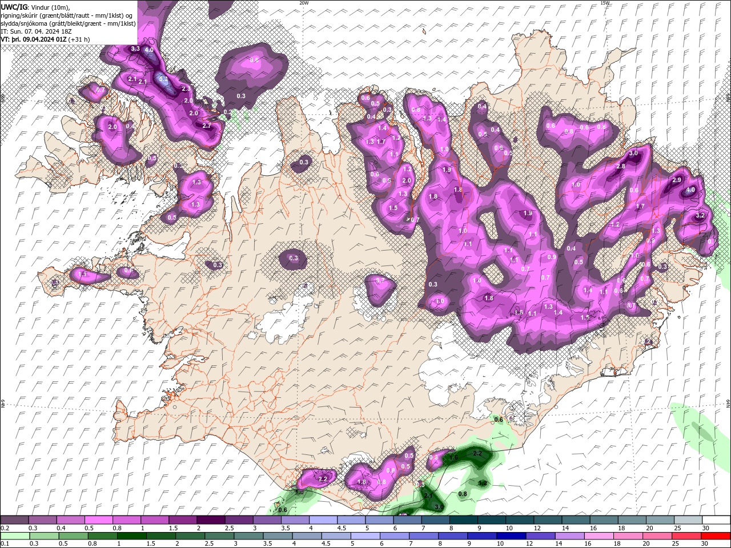The width and height of the screenshot is (731, 548).
Task: Click the dark teal snow swatch labeled 8
Action: (x=463, y=520)
